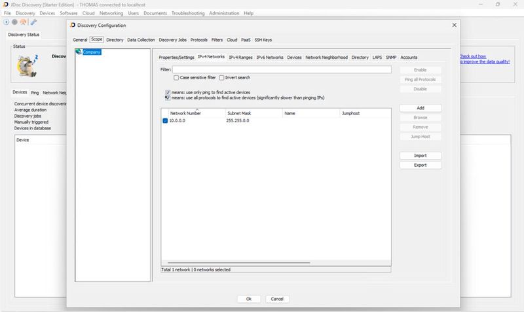
Task: Click the Enable button
Action: coord(421,70)
